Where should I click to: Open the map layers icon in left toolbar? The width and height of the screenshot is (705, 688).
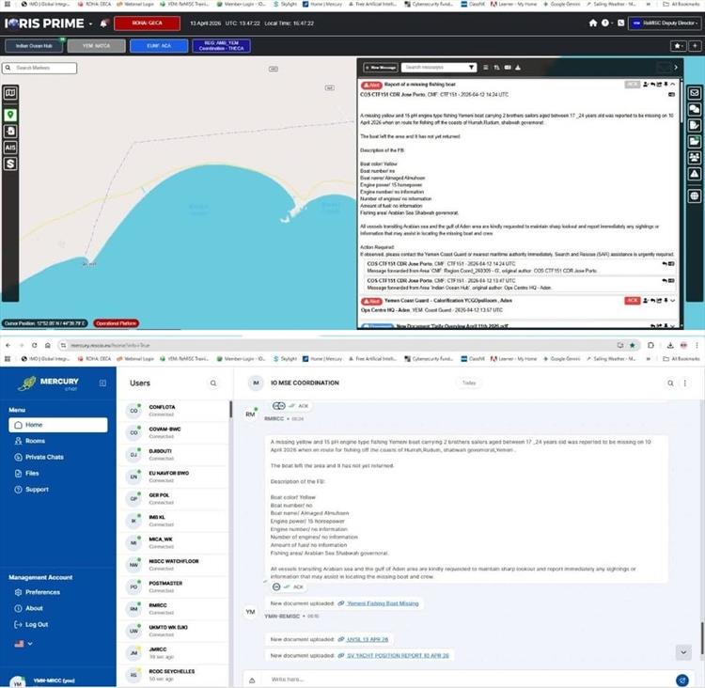point(10,93)
